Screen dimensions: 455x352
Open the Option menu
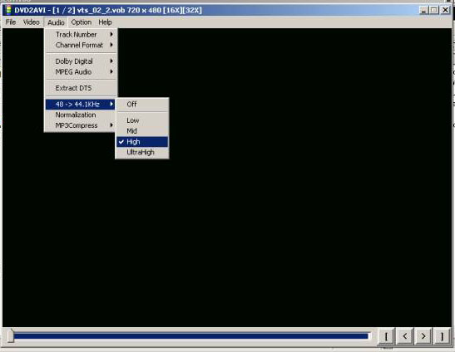pyautogui.click(x=82, y=22)
